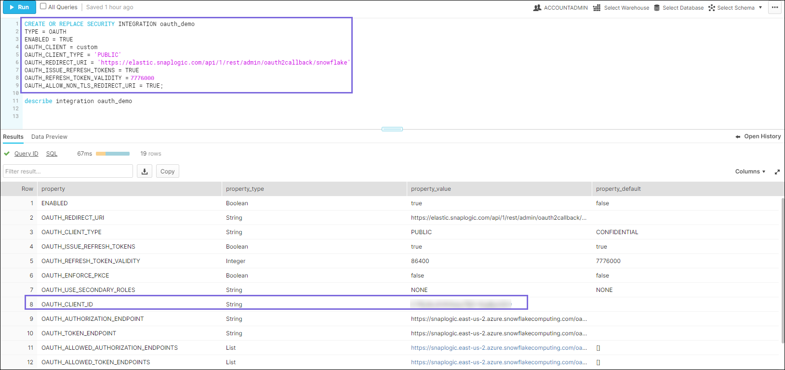Click the Select Warehouse icon
Screen dimensions: 785x370
[597, 8]
